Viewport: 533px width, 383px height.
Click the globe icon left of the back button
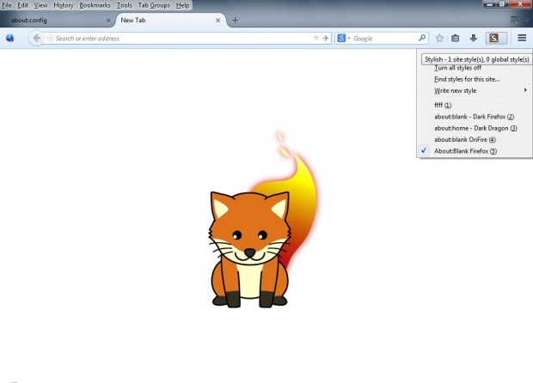tap(9, 38)
